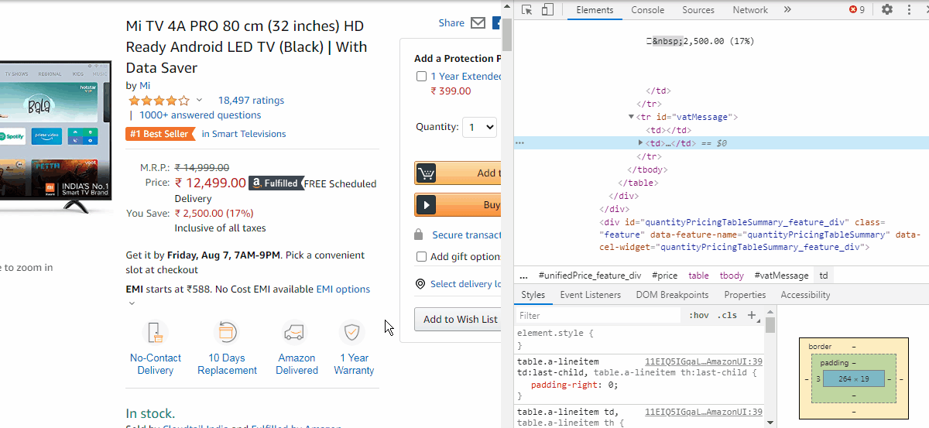Image resolution: width=929 pixels, height=428 pixels.
Task: Click the star rating graphic
Action: point(159,101)
